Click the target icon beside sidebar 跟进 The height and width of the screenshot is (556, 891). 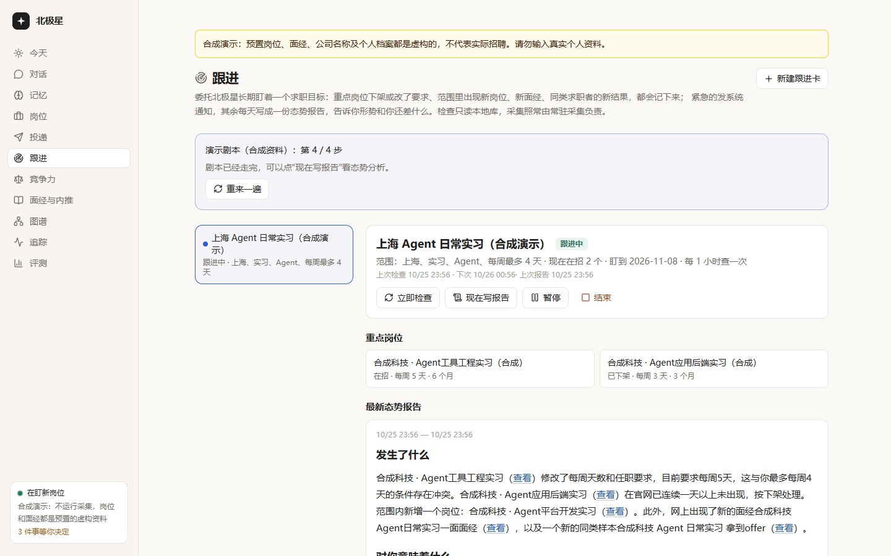point(19,158)
